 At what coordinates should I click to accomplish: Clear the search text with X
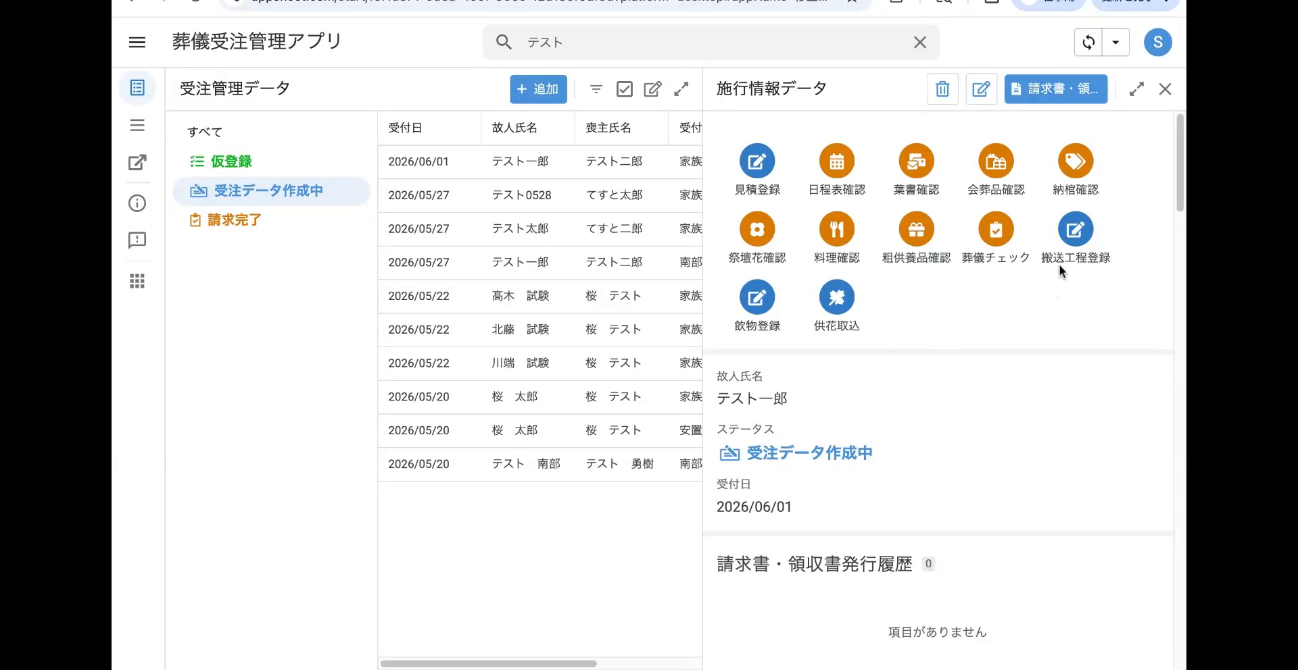click(919, 42)
